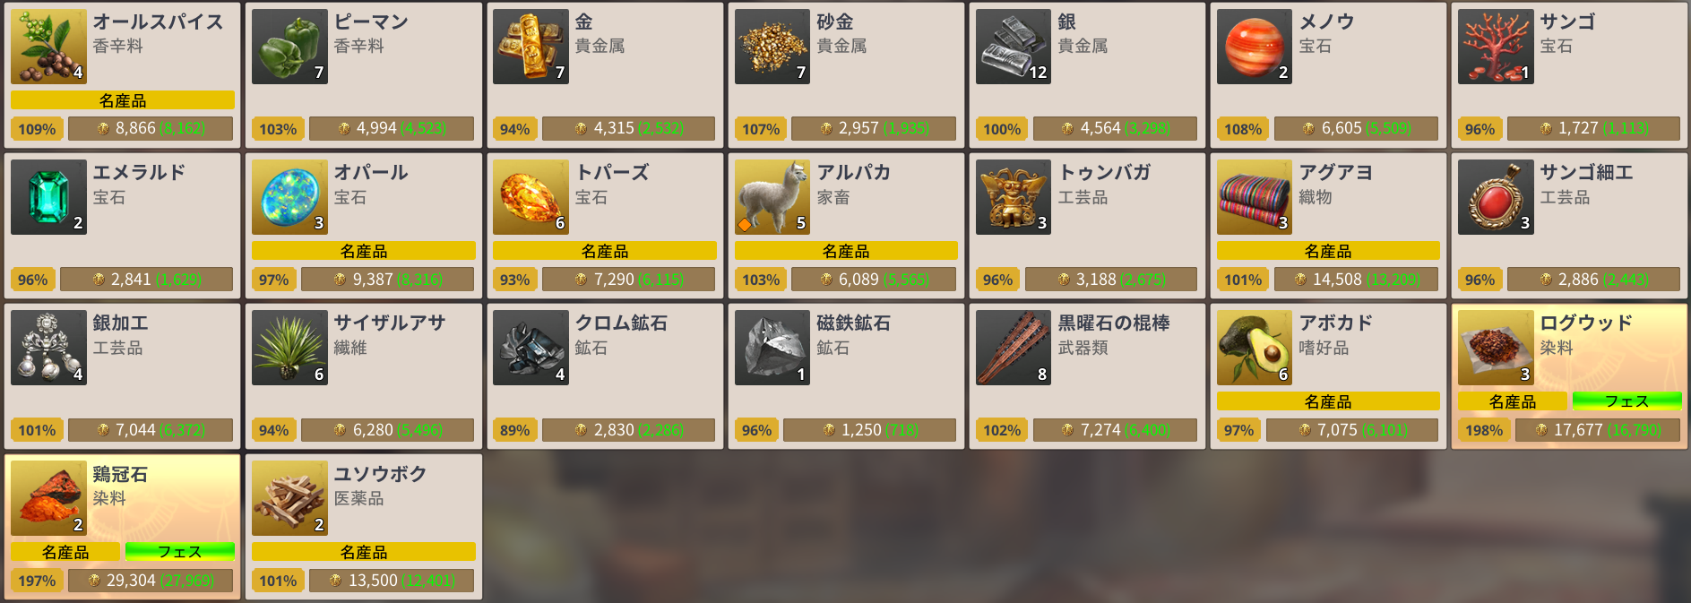Image resolution: width=1691 pixels, height=603 pixels.
Task: Click the 89% rate on クロム鉱石
Action: coord(514,430)
